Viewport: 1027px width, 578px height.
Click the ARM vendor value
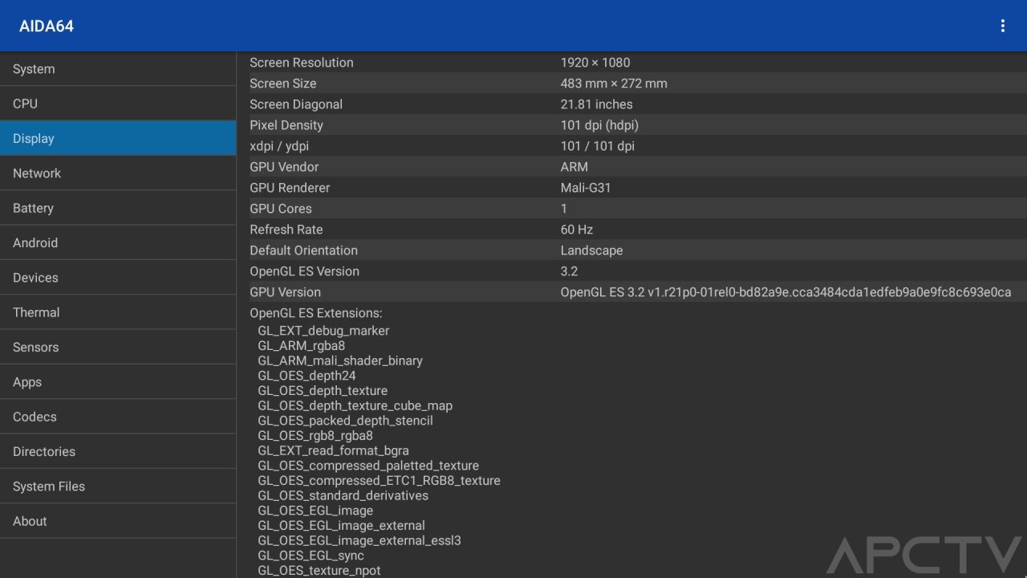[574, 167]
